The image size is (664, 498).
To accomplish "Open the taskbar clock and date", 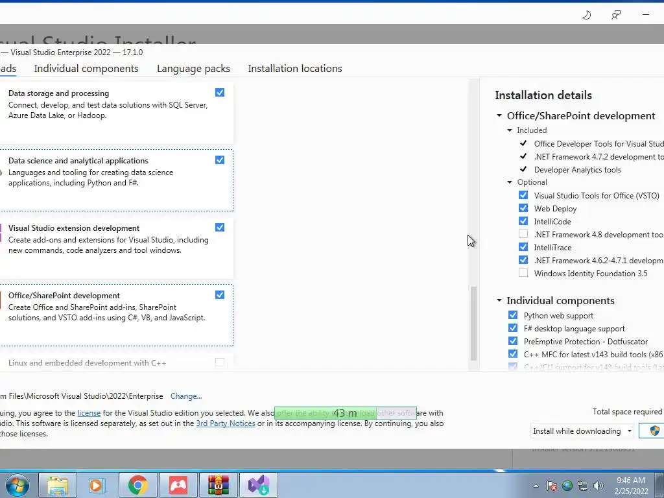I will point(632,486).
